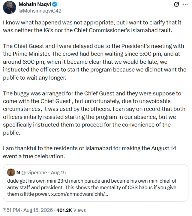This screenshot has height=216, width=192.
Task: Click the quoted tweet author's avatar
Action: (11, 172)
